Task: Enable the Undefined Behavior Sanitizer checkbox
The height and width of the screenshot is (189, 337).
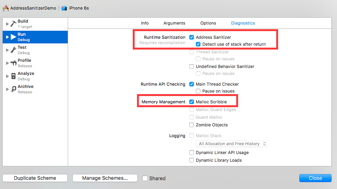Action: point(192,66)
